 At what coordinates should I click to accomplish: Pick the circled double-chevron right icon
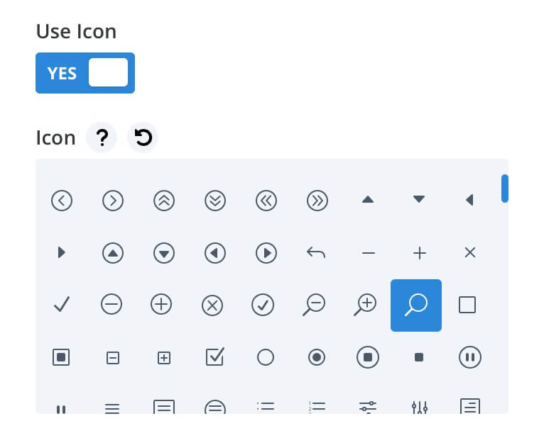[x=317, y=201]
